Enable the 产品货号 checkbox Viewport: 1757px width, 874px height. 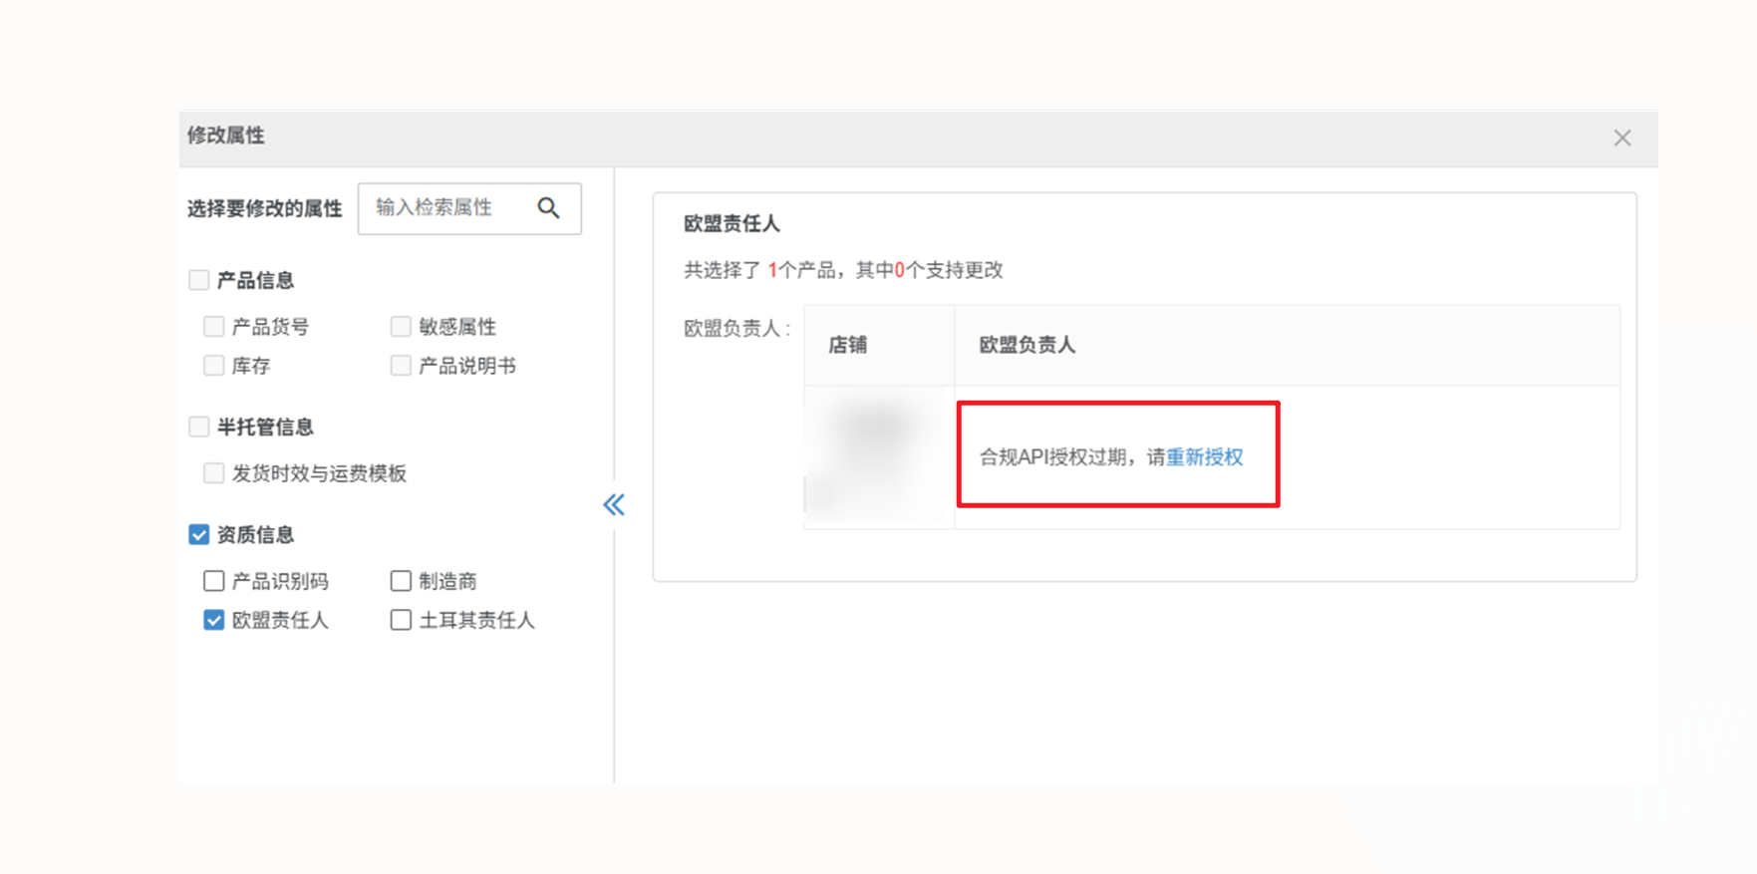coord(213,327)
